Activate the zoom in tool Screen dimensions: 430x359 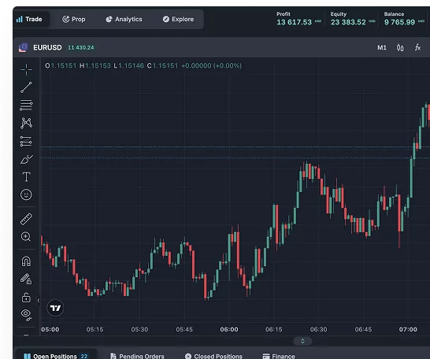pyautogui.click(x=26, y=237)
